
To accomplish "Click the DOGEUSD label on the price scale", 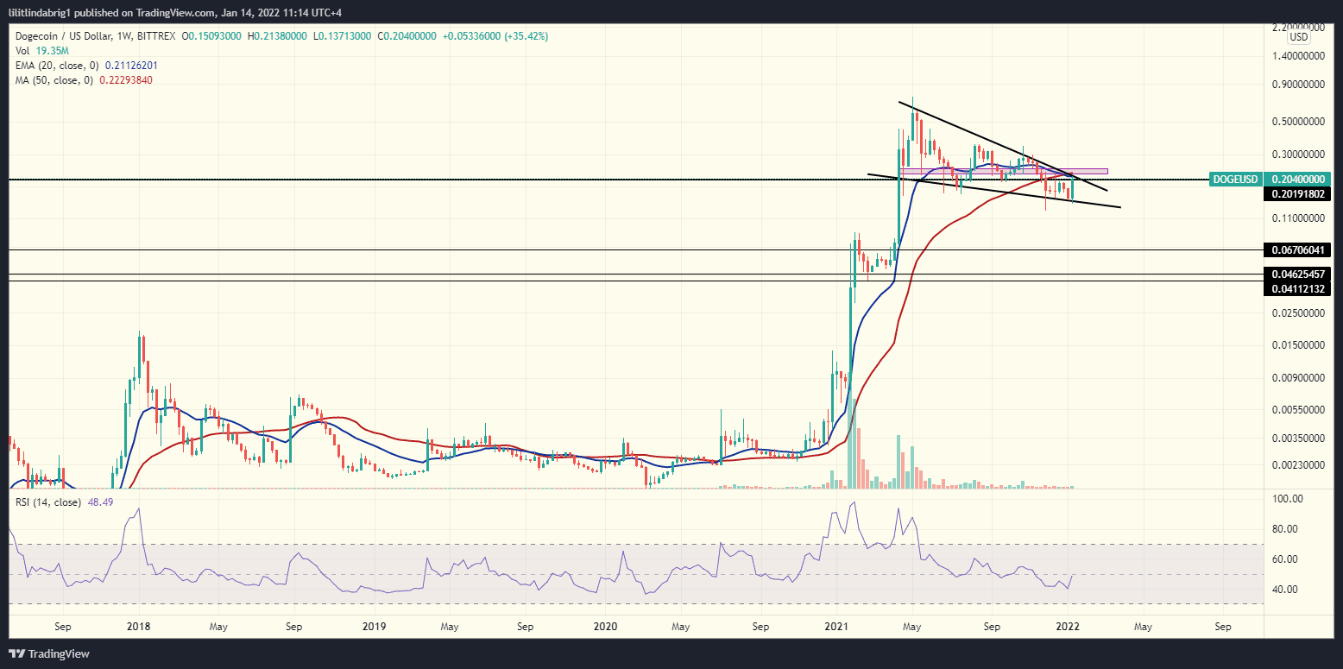I will click(1234, 179).
